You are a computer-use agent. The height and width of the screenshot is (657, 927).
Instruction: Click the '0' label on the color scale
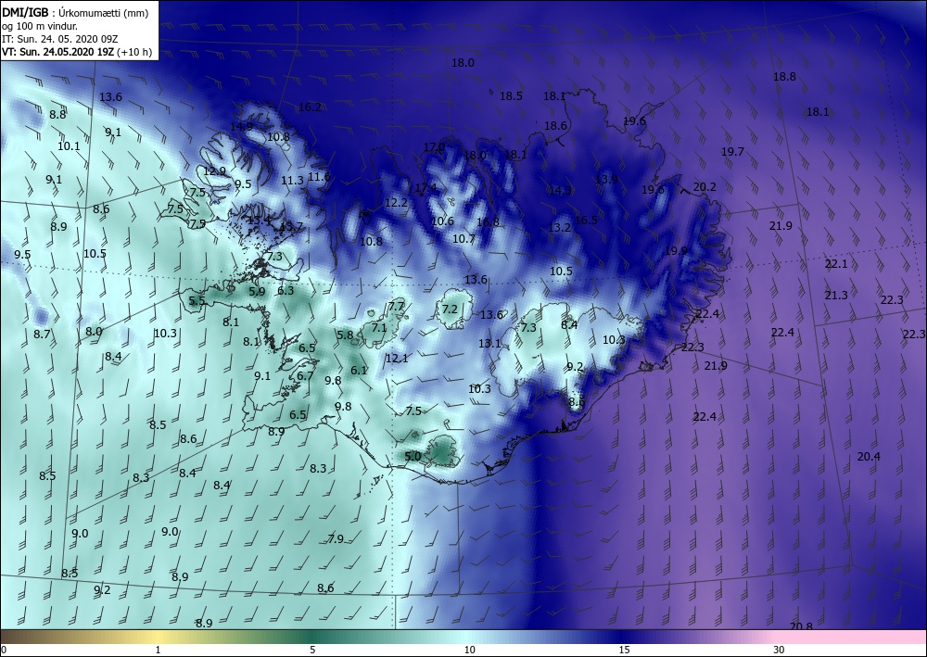tap(4, 650)
